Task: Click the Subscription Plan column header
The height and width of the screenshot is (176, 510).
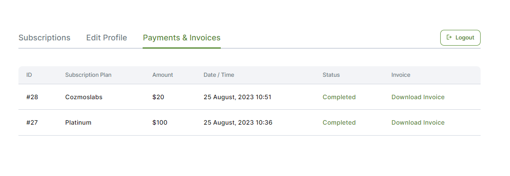Action: pyautogui.click(x=88, y=75)
